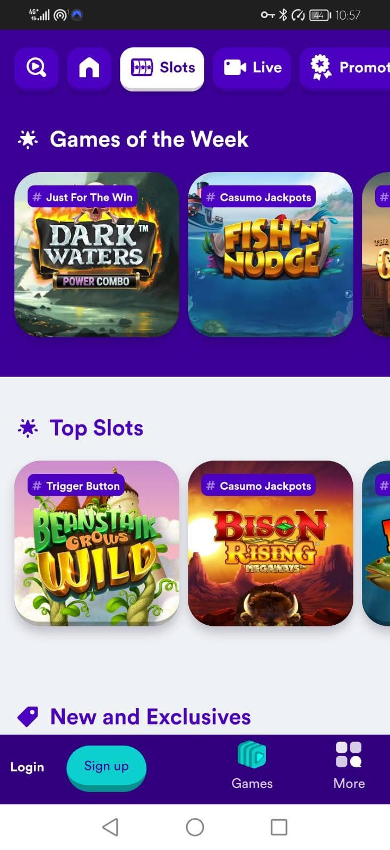Tap the recent apps square icon

click(279, 827)
